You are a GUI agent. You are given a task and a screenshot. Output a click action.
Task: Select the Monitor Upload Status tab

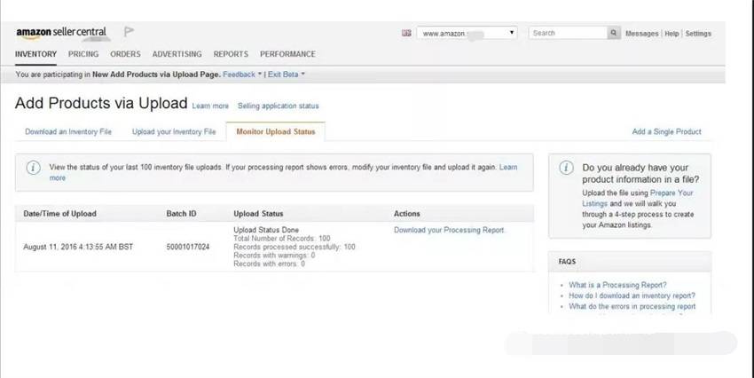coord(276,131)
